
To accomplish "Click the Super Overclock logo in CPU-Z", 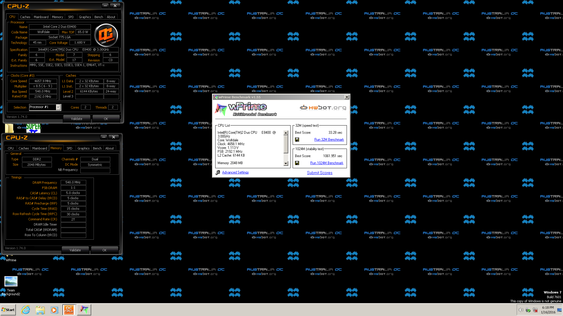I will [x=106, y=35].
